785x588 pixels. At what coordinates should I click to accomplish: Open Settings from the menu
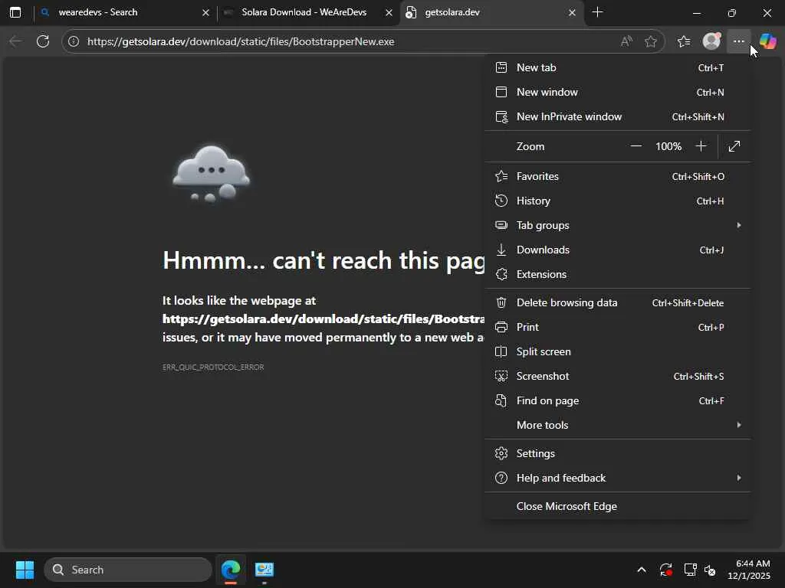pyautogui.click(x=617, y=453)
